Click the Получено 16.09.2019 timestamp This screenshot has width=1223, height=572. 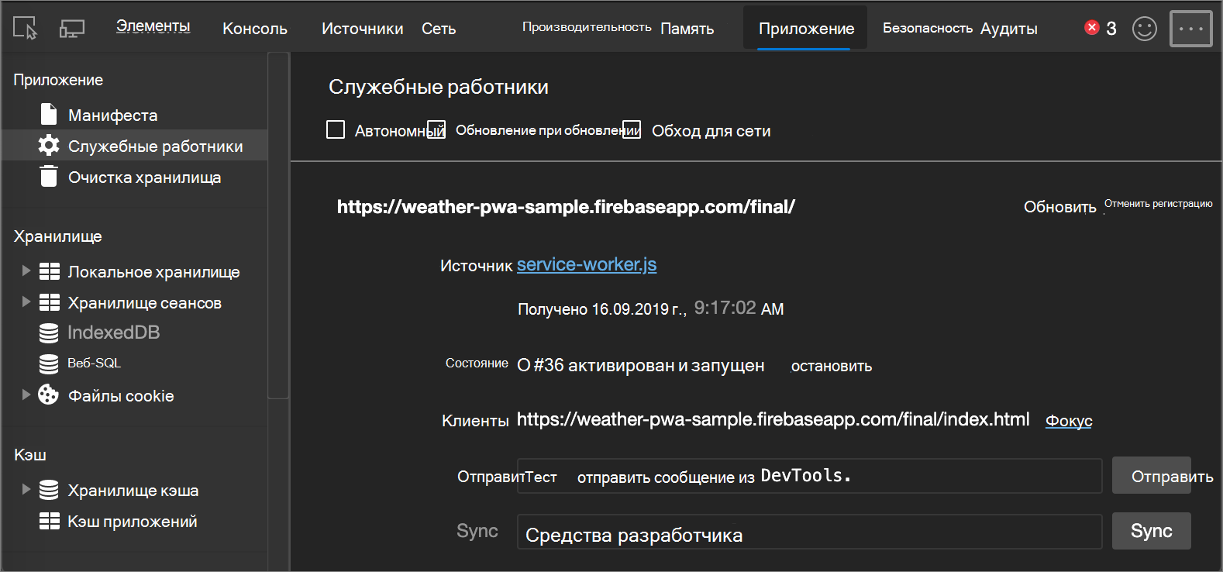[650, 308]
